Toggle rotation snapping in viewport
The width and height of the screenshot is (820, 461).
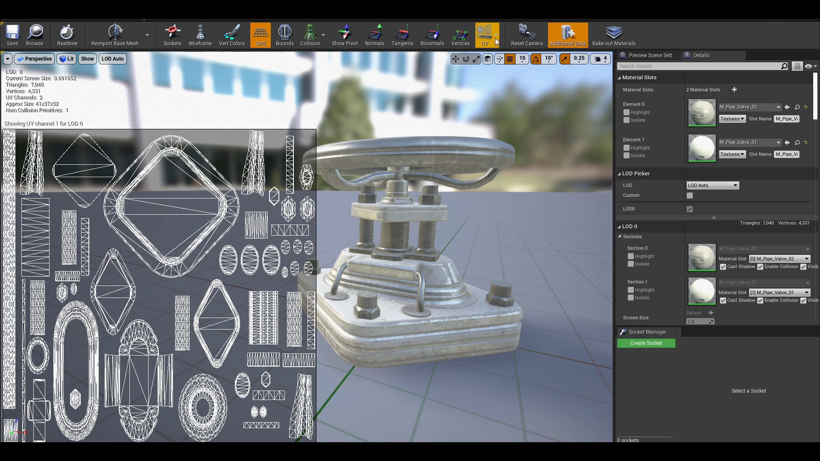536,59
